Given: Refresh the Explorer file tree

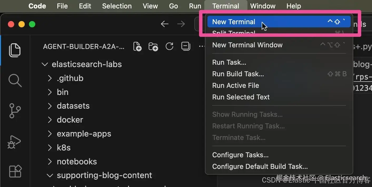Looking at the screenshot, I should pos(169,47).
